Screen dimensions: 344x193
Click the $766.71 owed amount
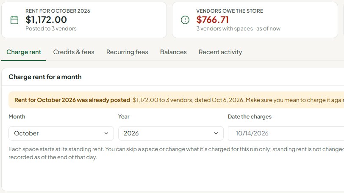(212, 20)
